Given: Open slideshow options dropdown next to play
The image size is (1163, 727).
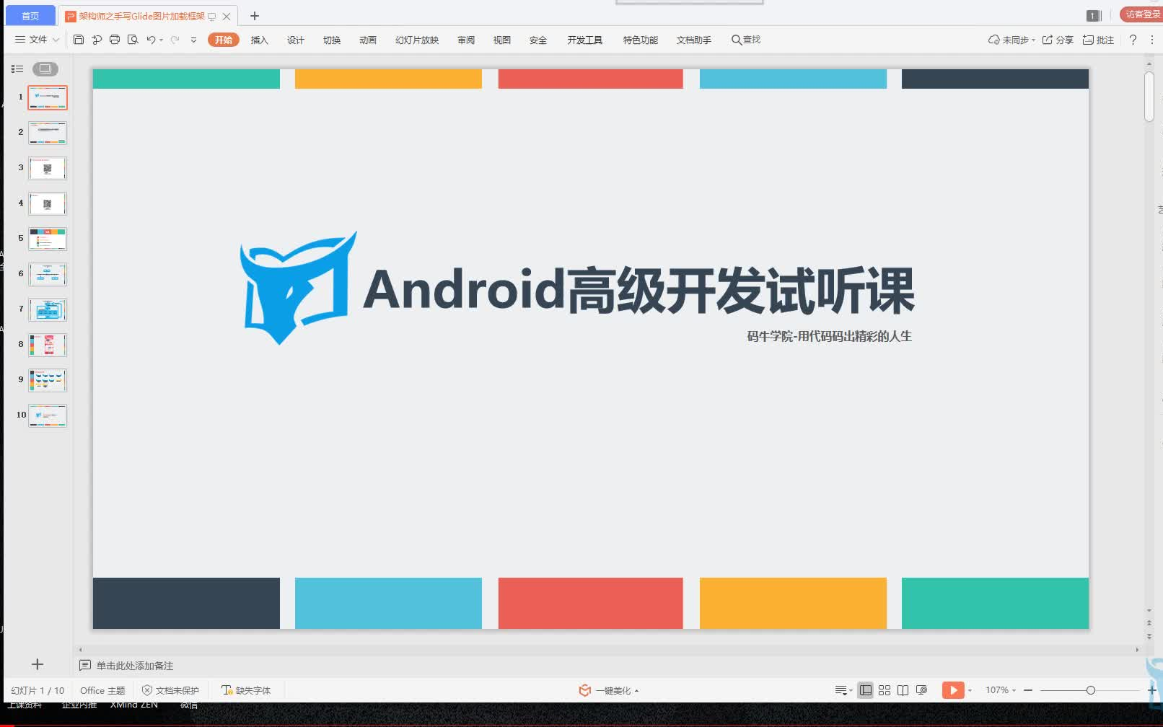Looking at the screenshot, I should pos(970,690).
